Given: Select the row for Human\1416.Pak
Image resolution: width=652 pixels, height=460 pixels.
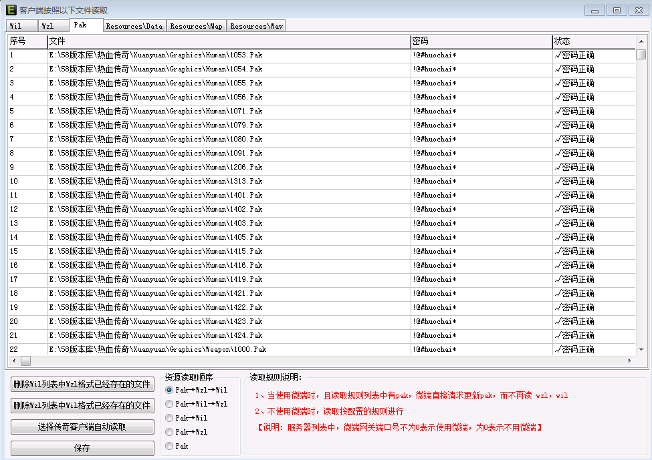Looking at the screenshot, I should 322,266.
